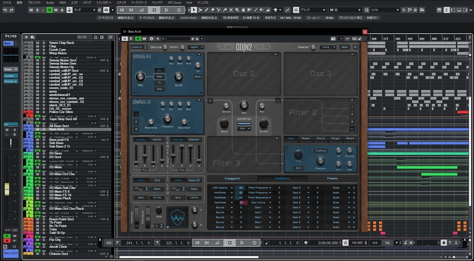Click Tap tempo button
This screenshot has width=474, height=261.
coord(387,243)
